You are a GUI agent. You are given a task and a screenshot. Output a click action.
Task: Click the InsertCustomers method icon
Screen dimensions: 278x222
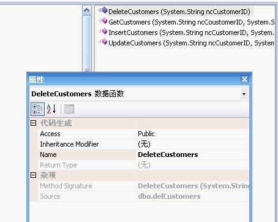pos(103,31)
